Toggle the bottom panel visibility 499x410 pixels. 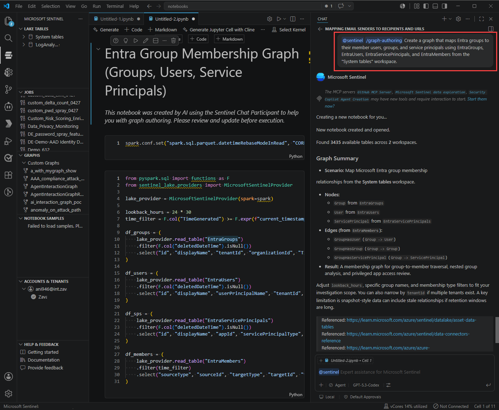(435, 6)
